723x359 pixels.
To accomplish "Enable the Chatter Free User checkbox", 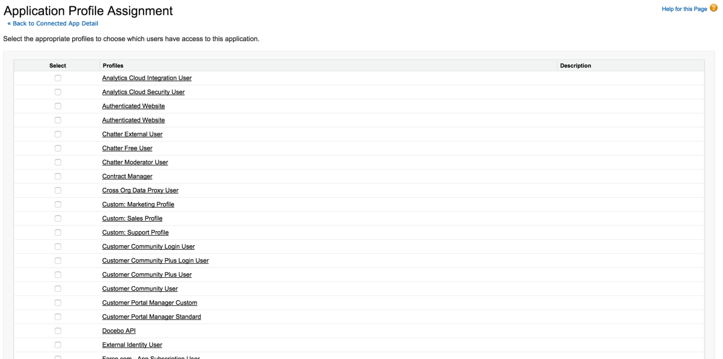I will 58,148.
